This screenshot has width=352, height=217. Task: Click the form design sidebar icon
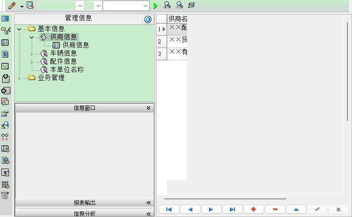pos(5,113)
